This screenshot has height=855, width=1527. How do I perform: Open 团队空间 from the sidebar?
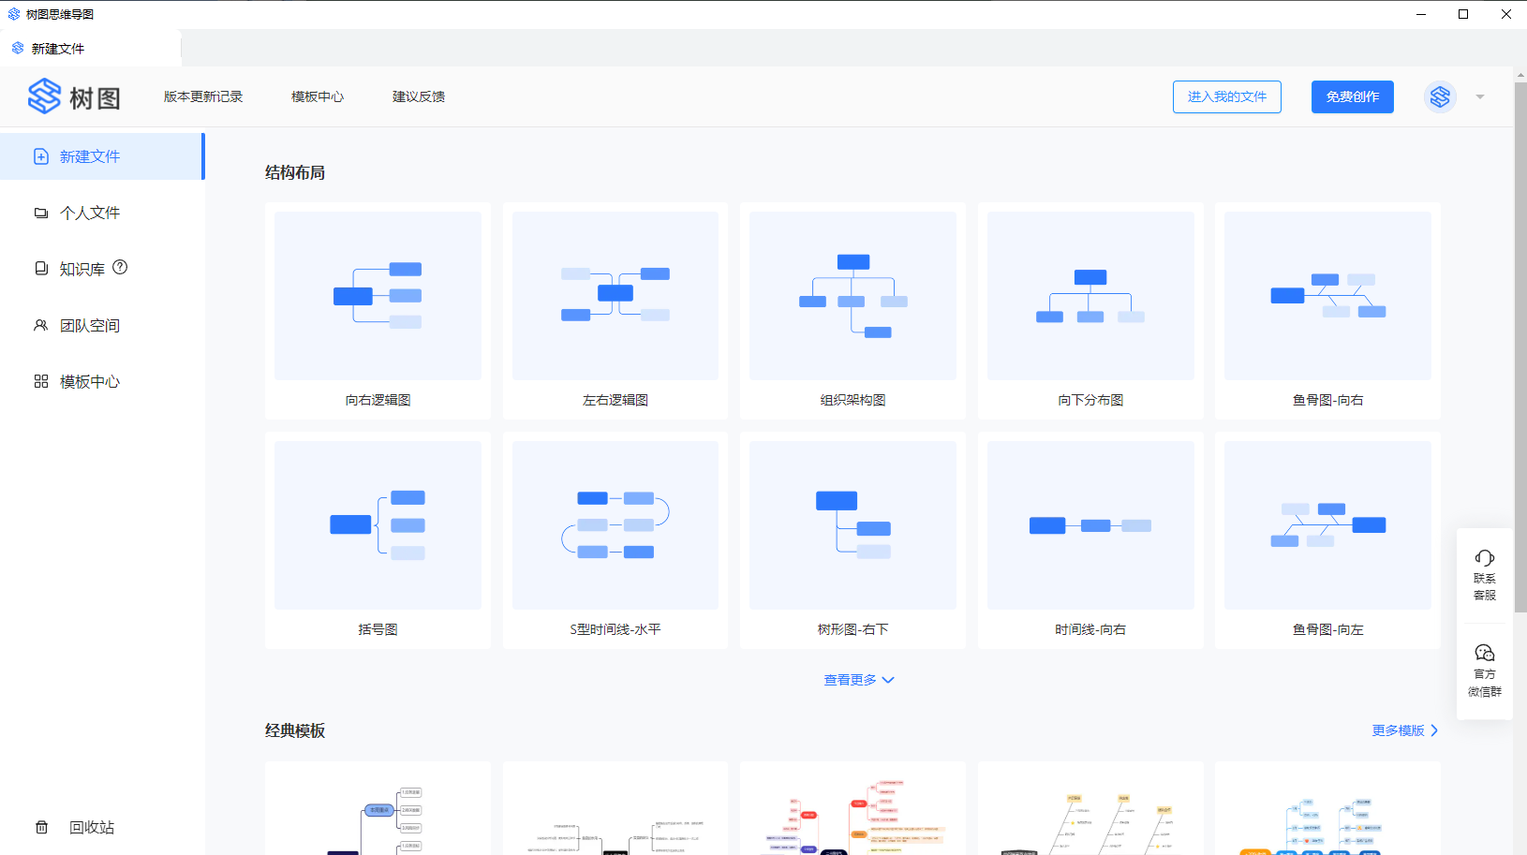(x=89, y=326)
